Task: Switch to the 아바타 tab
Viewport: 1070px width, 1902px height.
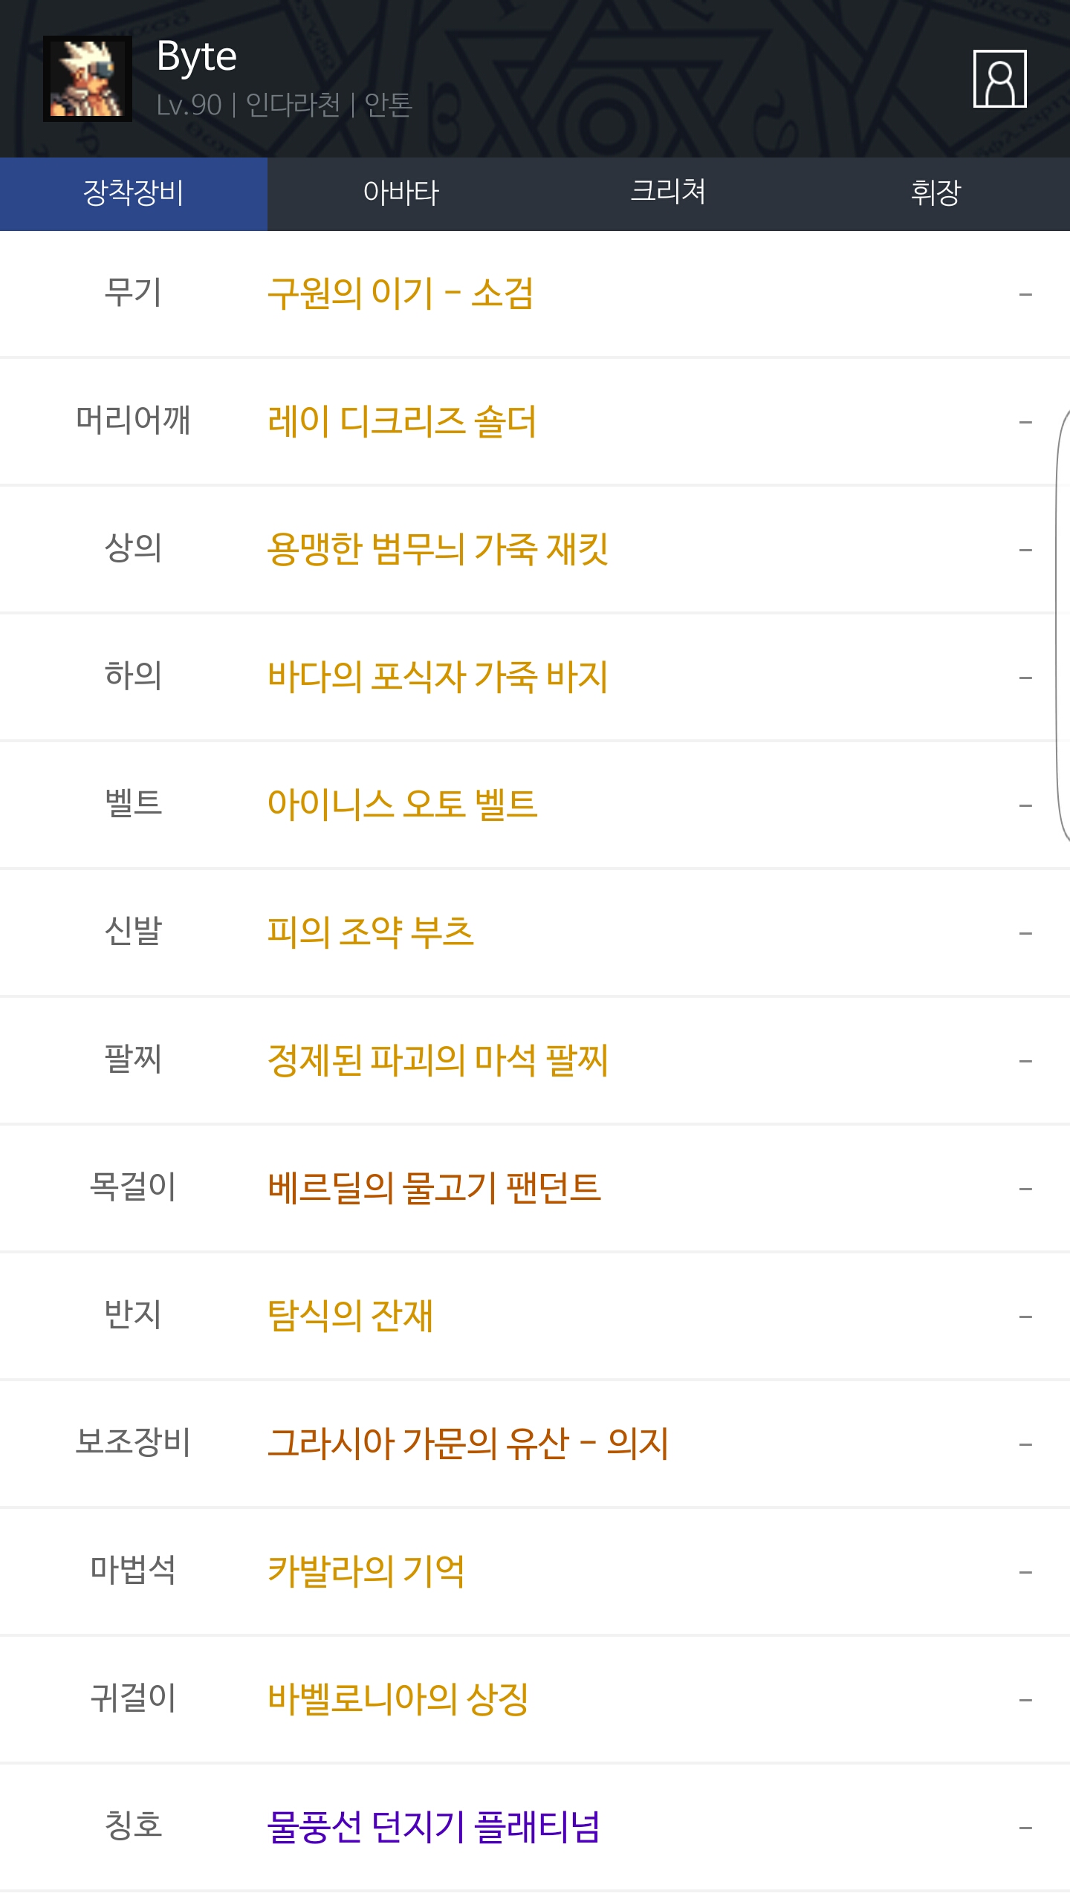Action: (x=401, y=193)
